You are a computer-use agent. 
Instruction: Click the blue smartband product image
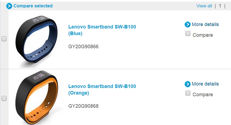(37, 41)
